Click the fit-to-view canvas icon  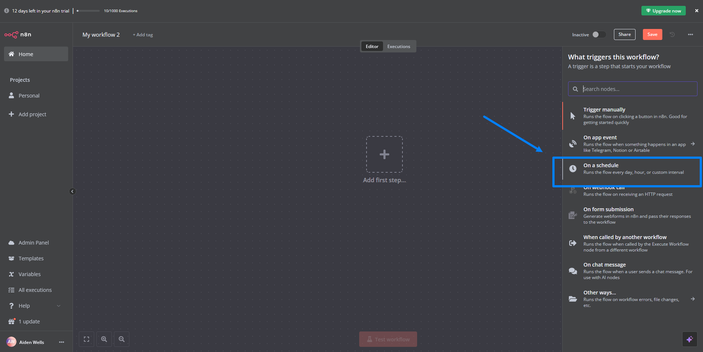tap(87, 339)
